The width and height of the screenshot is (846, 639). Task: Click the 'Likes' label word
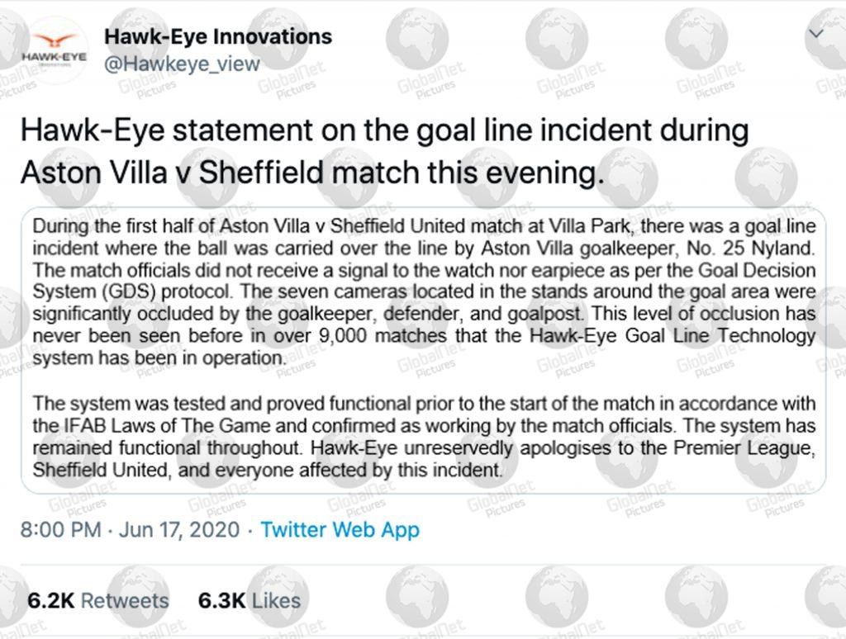[x=276, y=601]
